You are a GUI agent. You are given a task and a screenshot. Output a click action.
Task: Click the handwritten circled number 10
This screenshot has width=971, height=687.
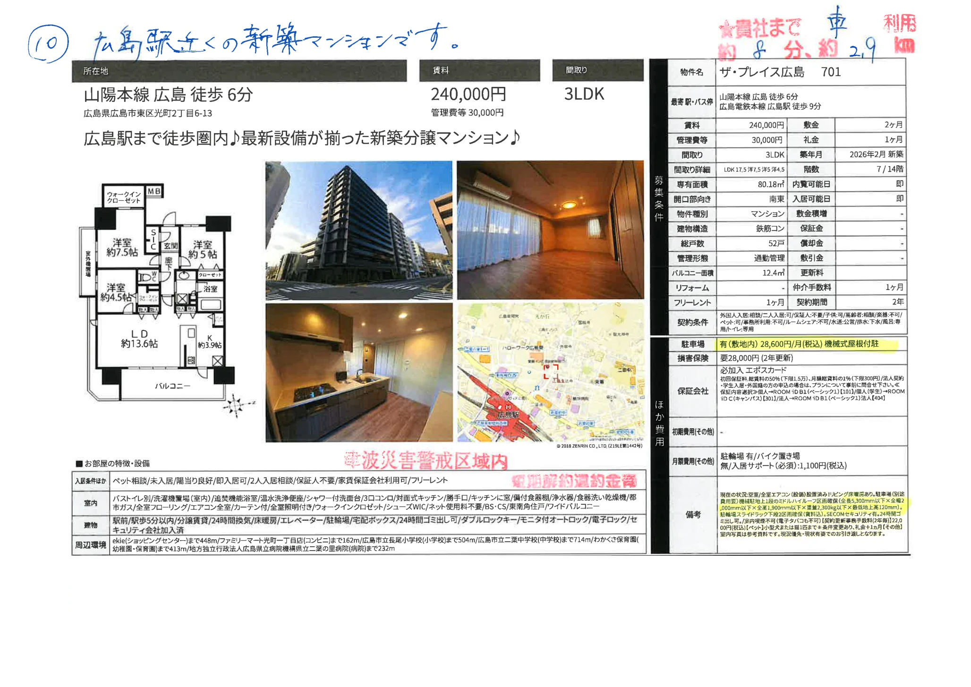pyautogui.click(x=48, y=43)
